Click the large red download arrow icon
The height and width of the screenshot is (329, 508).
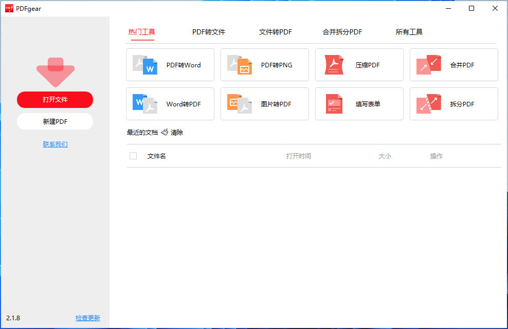pyautogui.click(x=56, y=72)
